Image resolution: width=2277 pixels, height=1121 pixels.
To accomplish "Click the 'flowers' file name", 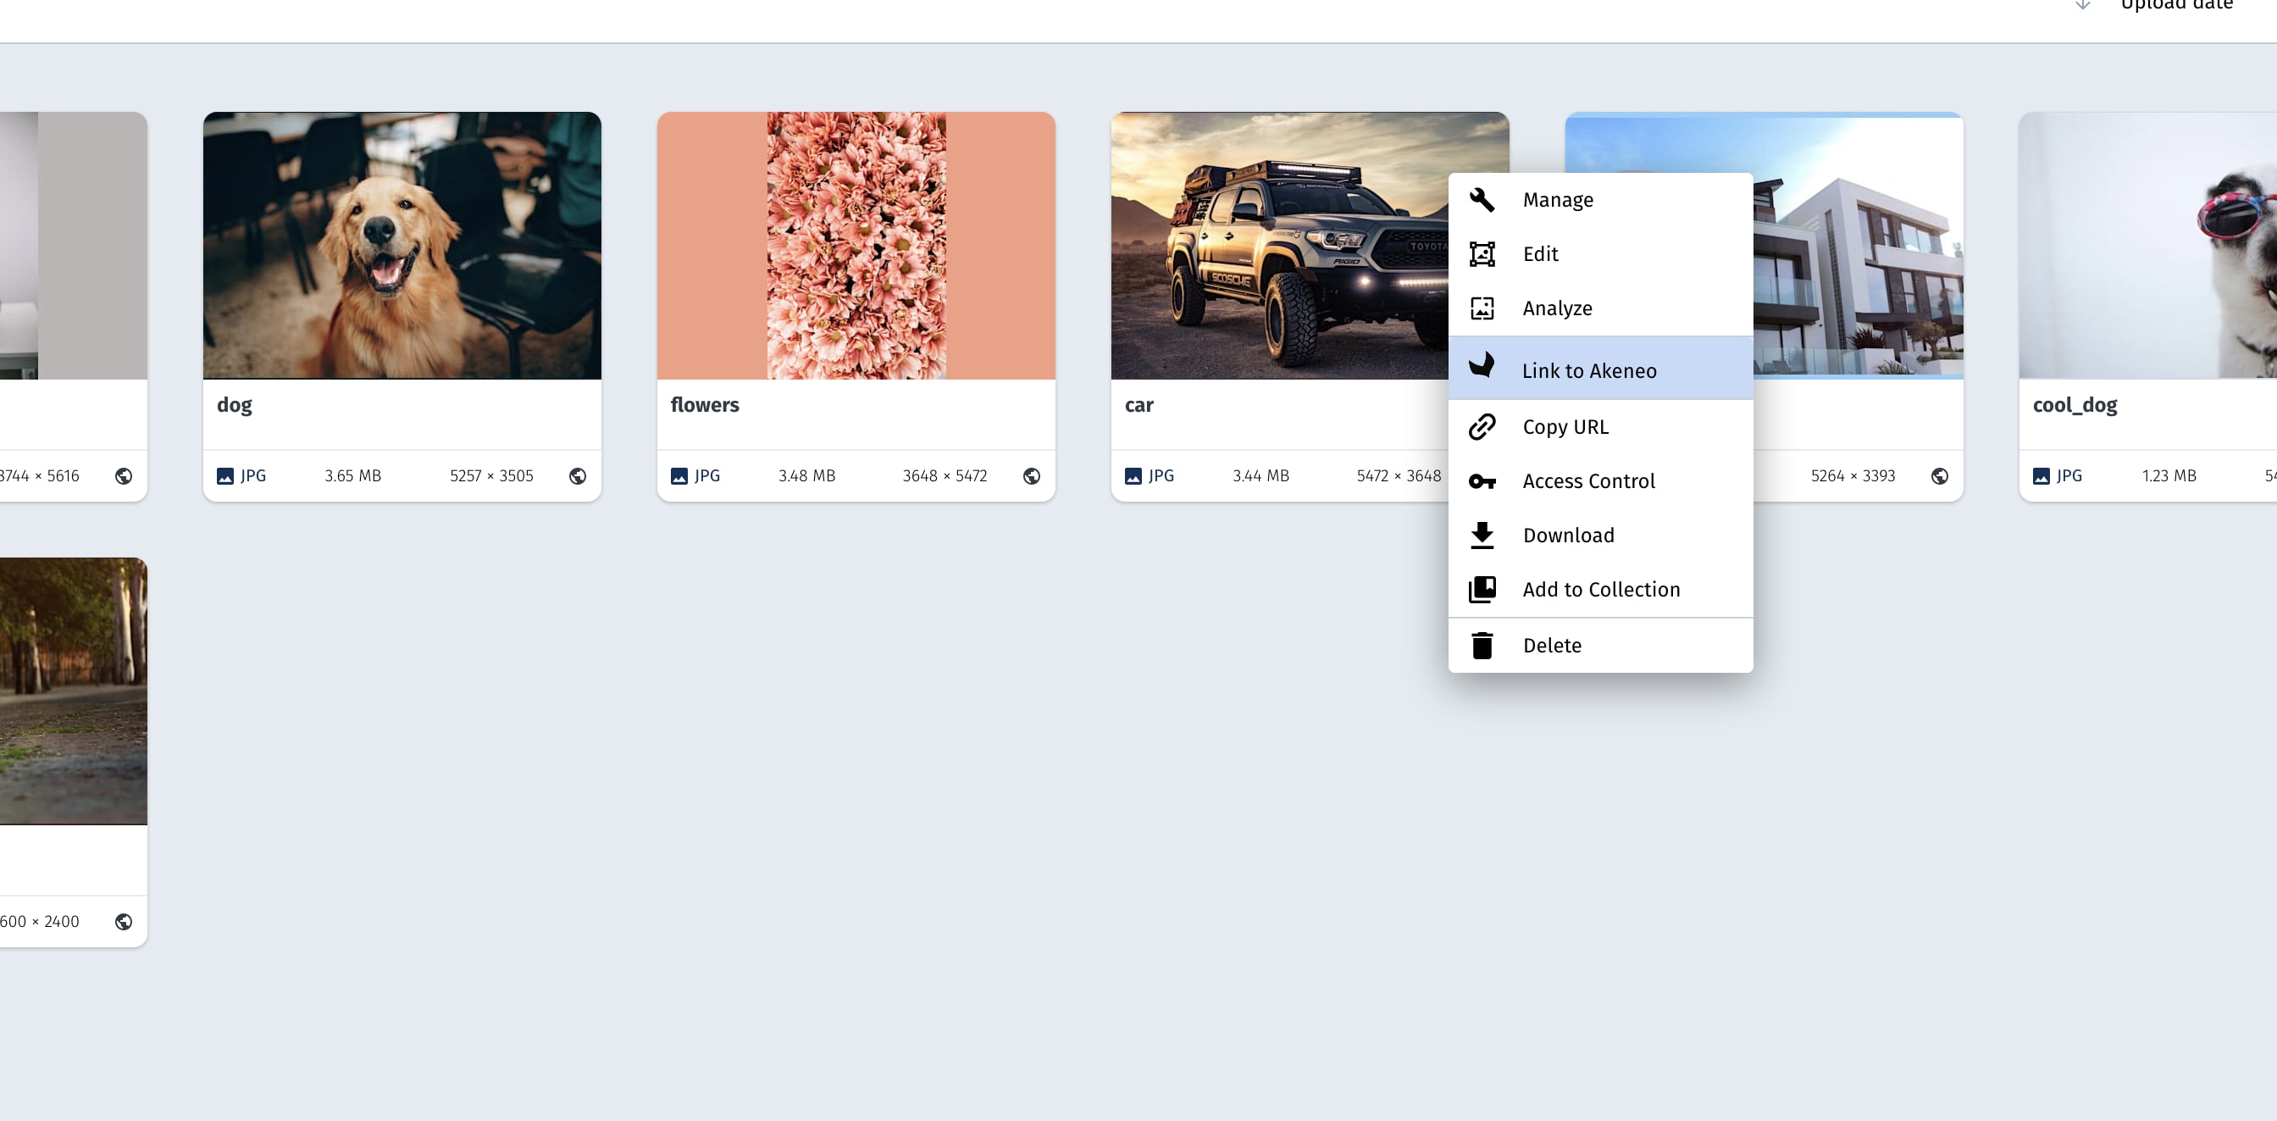I will click(705, 405).
